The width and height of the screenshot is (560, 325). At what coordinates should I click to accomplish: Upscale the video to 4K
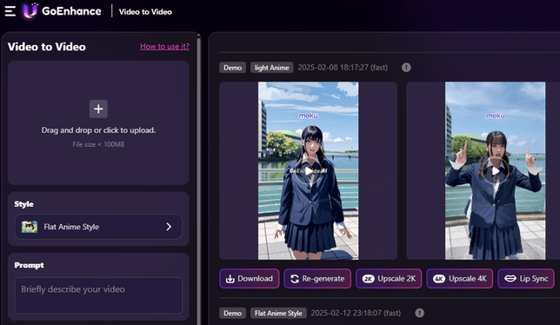pyautogui.click(x=460, y=279)
